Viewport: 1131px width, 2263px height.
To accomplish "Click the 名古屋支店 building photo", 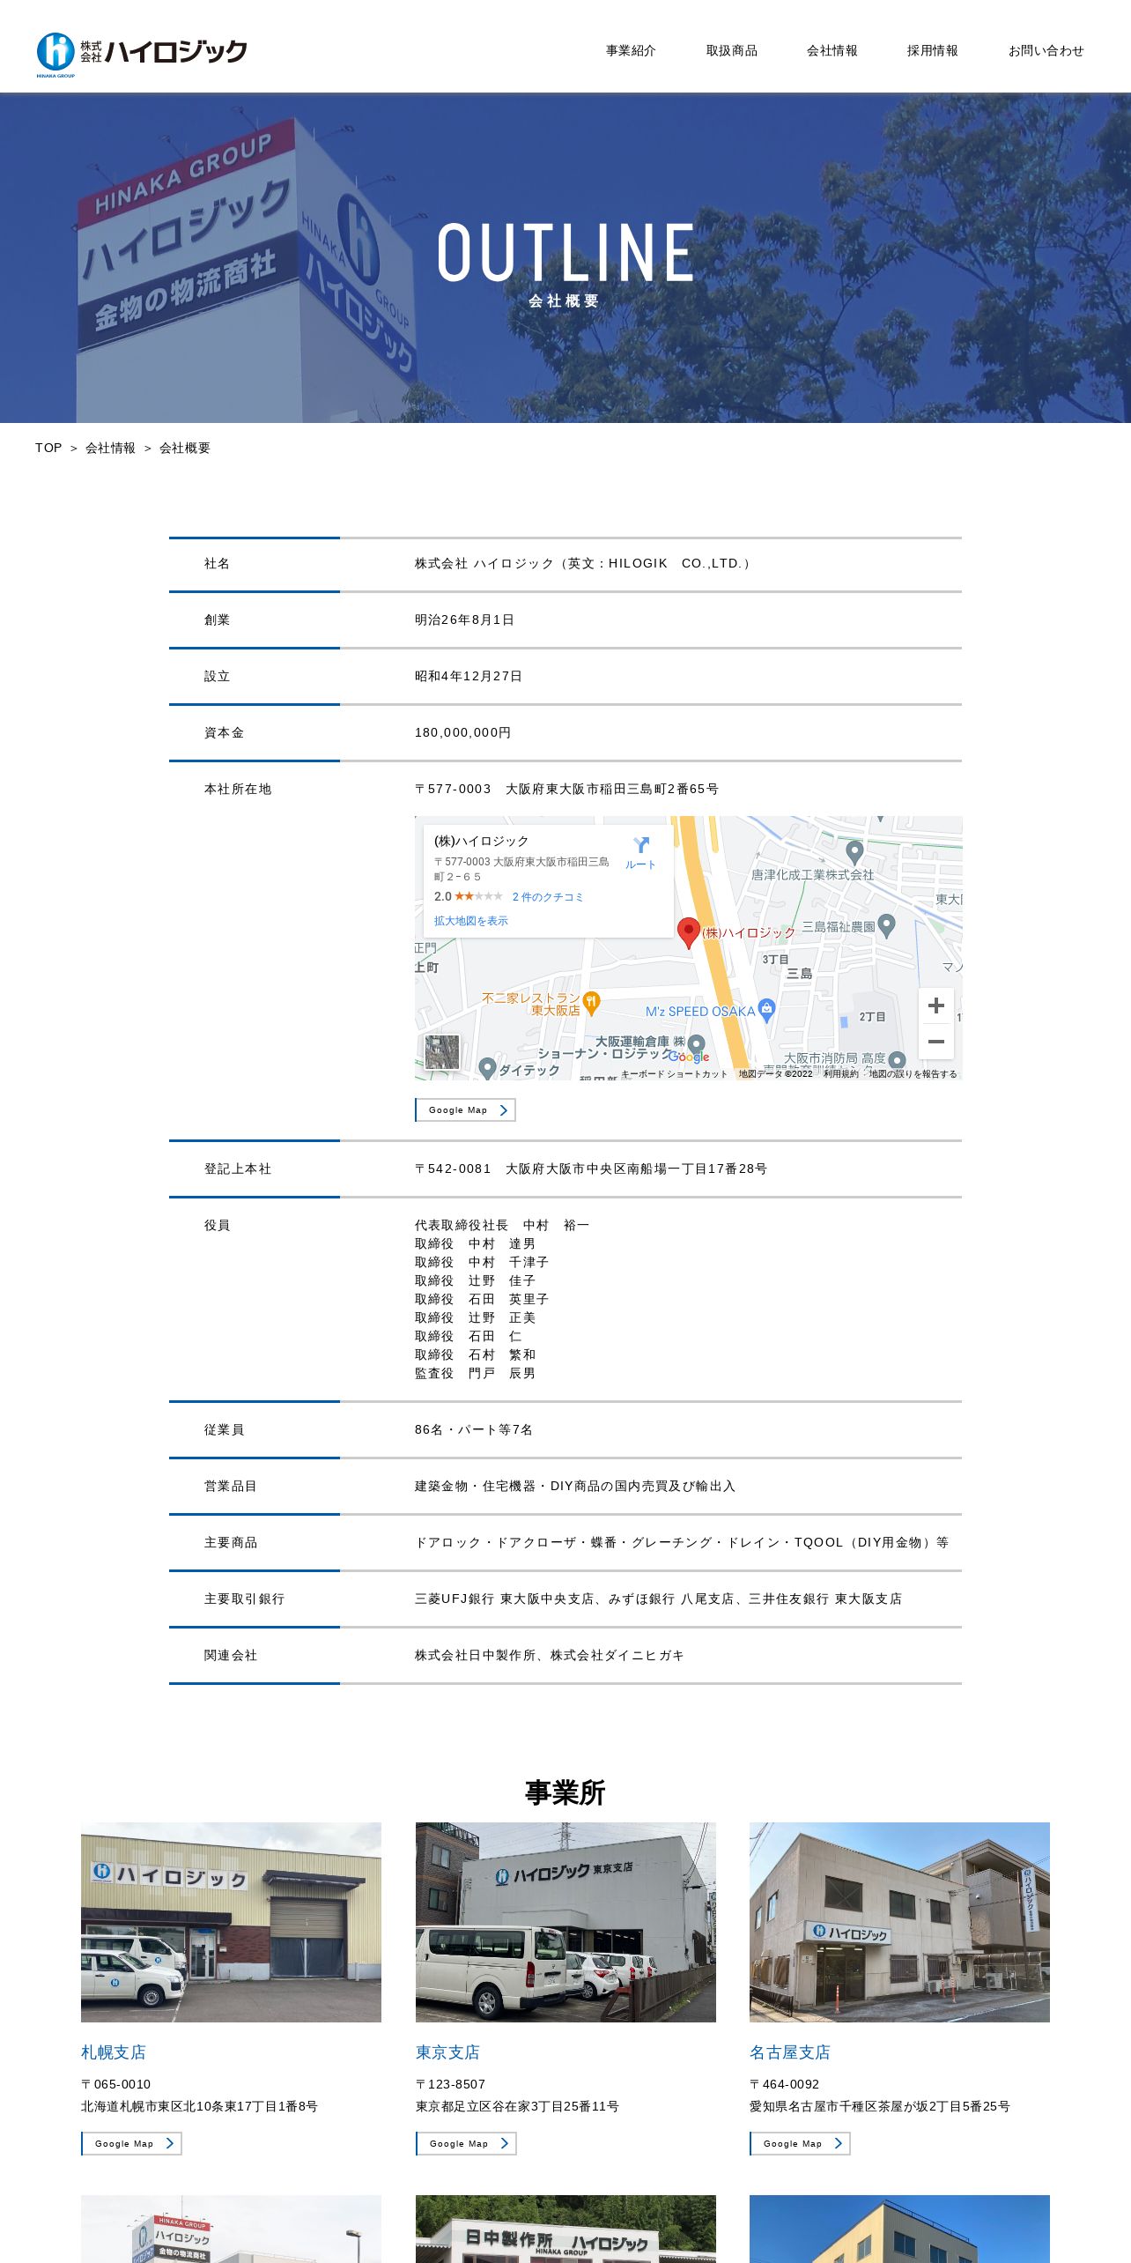I will 899,1922.
